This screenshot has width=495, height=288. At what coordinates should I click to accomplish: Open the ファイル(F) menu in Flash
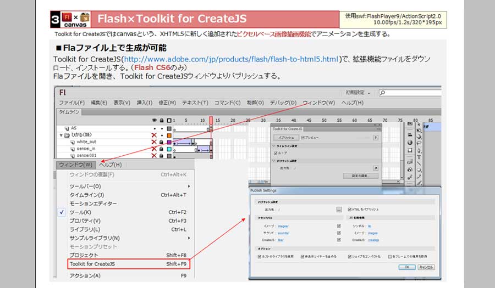point(71,103)
